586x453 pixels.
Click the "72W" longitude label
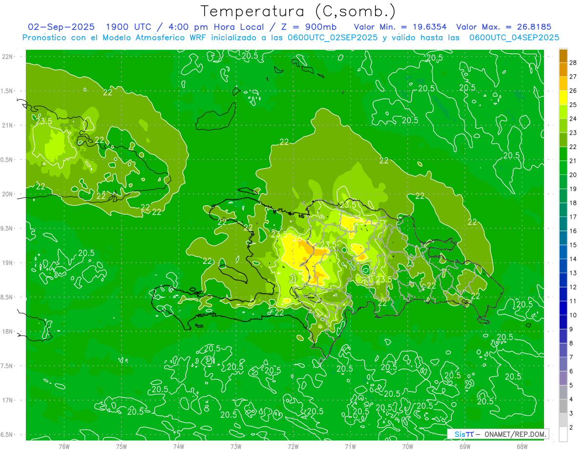pyautogui.click(x=293, y=446)
